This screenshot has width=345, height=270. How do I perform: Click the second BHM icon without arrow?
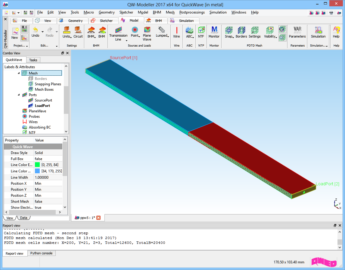[102, 30]
